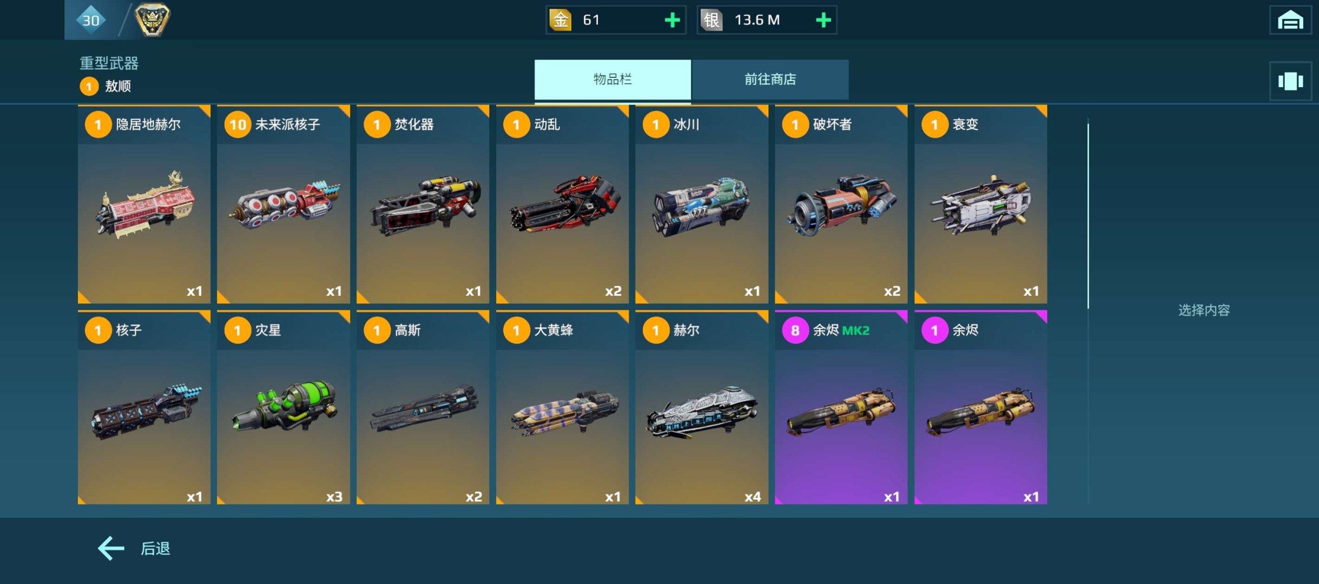
Task: Click the hangar home icon
Action: click(1290, 20)
